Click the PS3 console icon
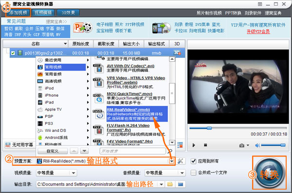292x193 pixels. point(40,123)
